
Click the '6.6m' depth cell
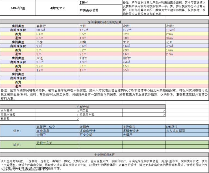[57, 38]
